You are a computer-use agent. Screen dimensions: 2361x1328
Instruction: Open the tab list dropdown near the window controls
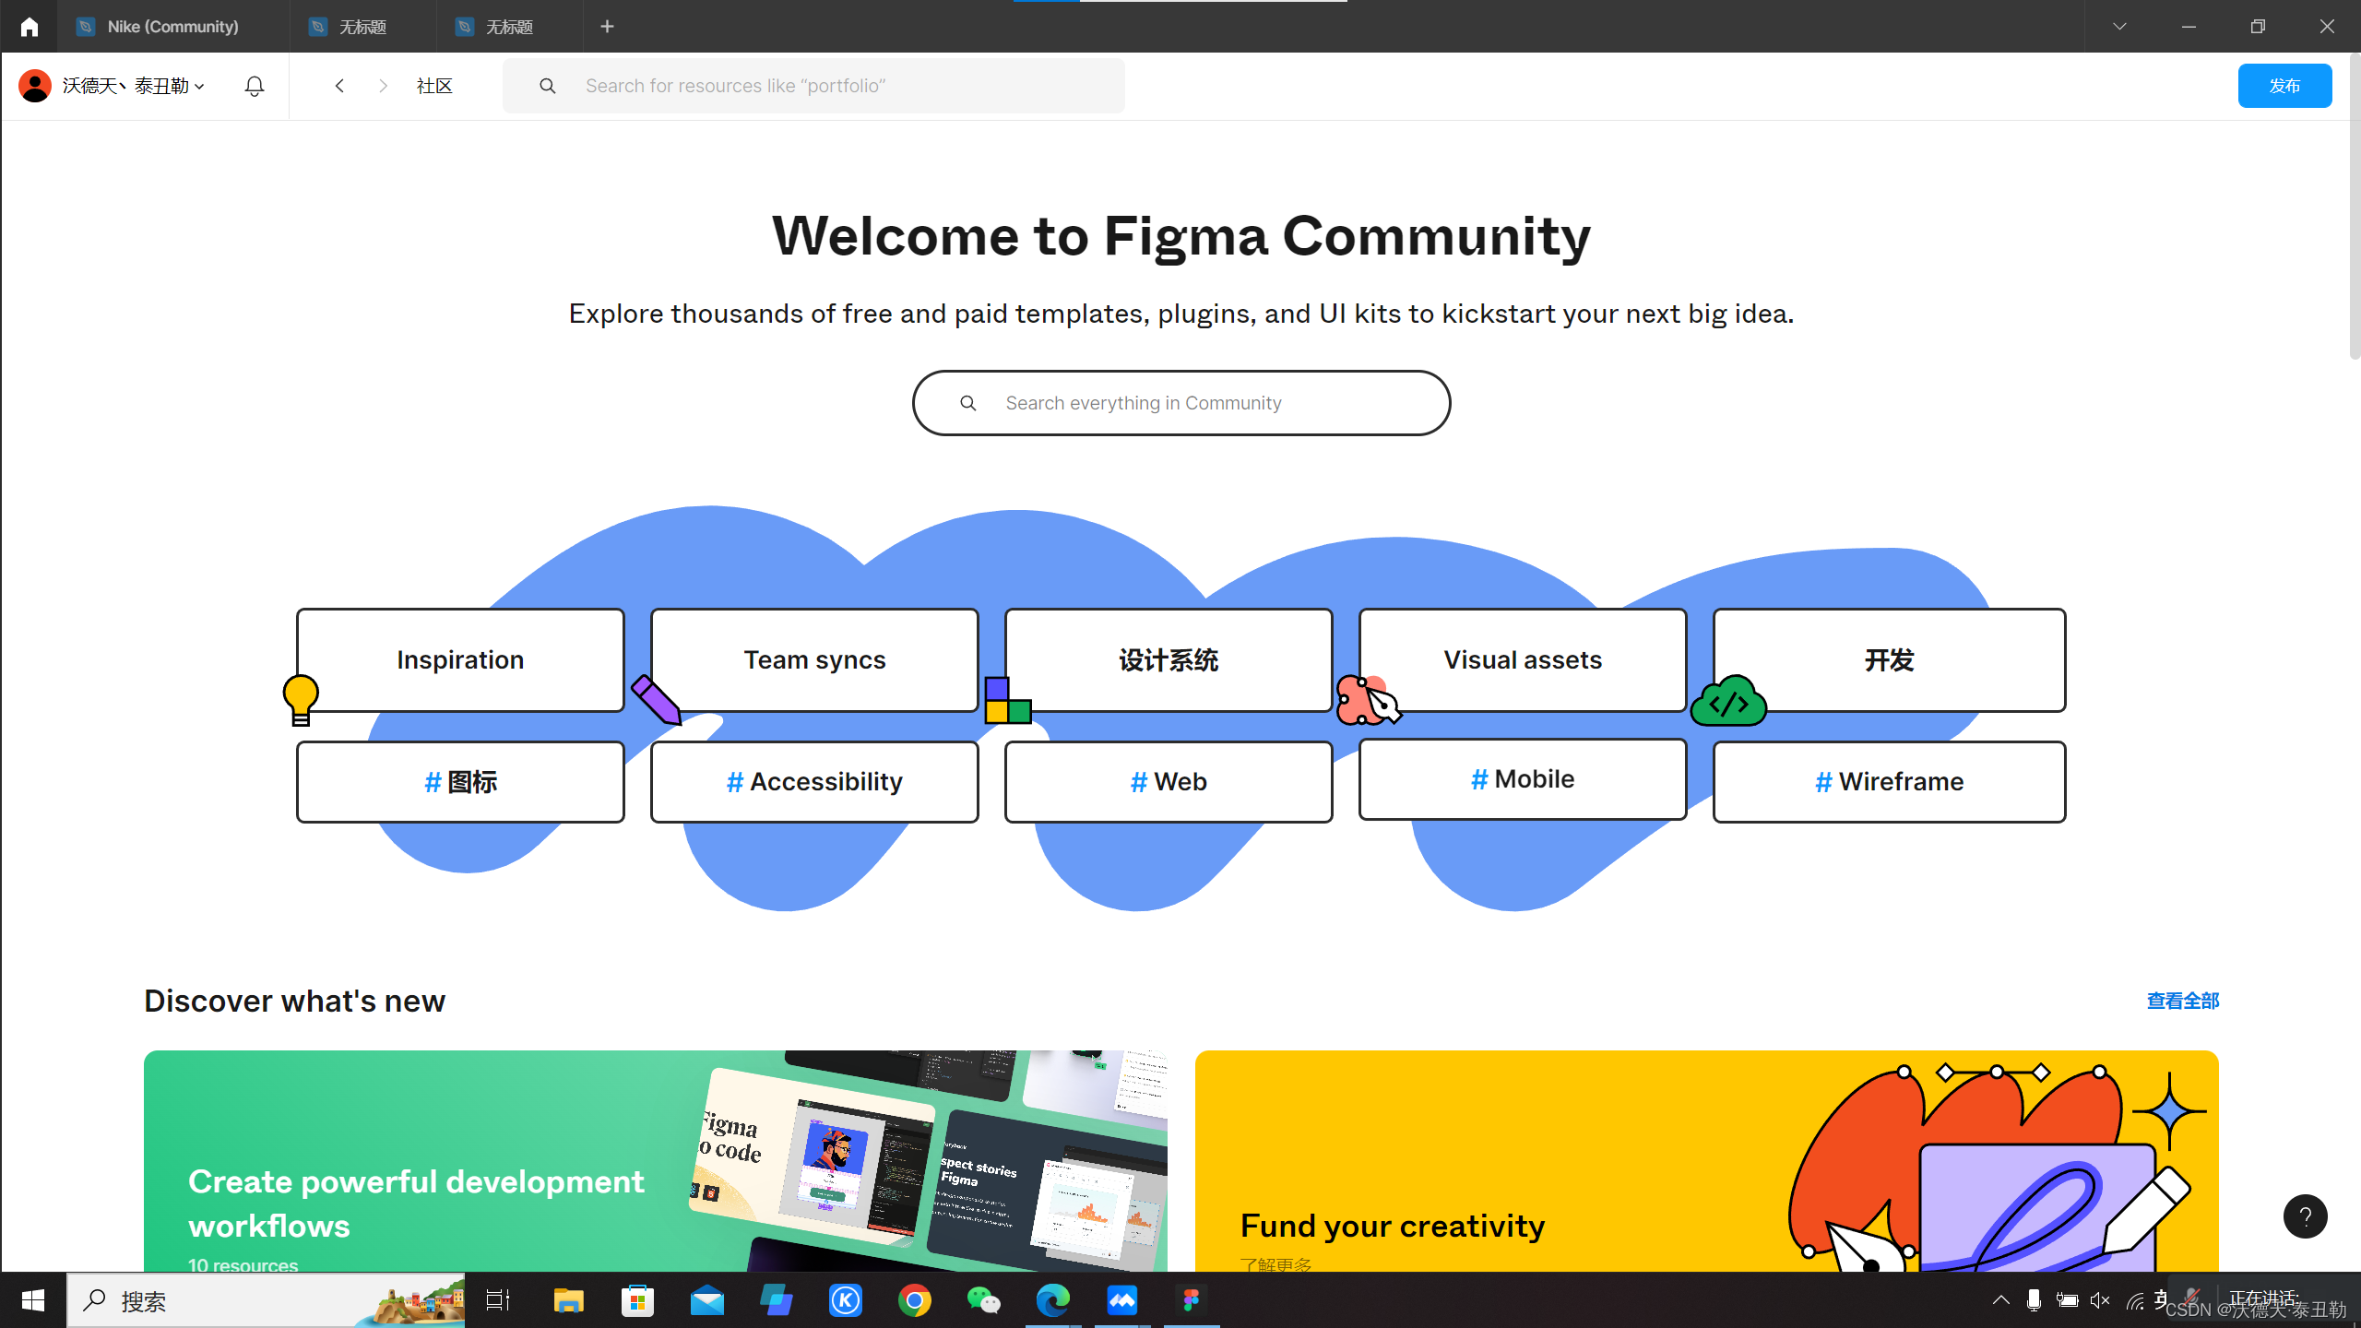pos(2118,26)
